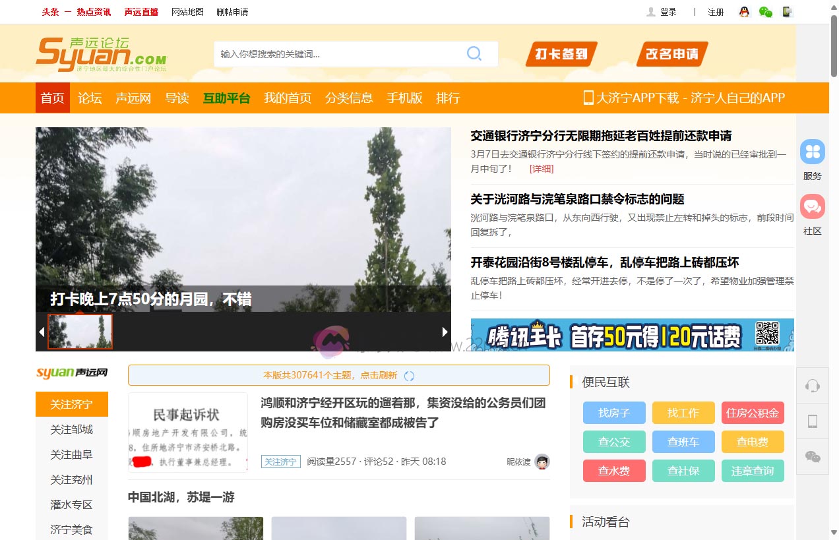Go to previous slide with left arrow
Viewport: 839px width, 540px height.
pyautogui.click(x=42, y=332)
